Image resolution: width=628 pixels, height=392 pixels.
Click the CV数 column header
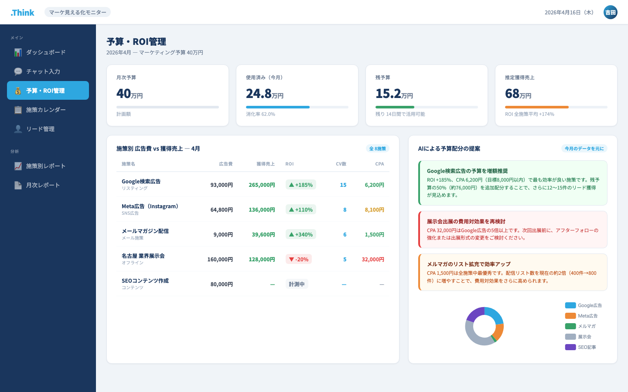341,164
